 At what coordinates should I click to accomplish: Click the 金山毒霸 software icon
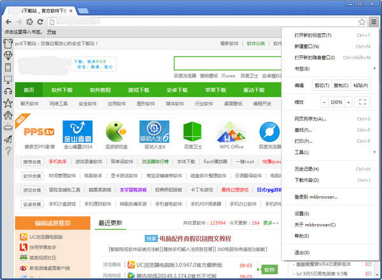tap(78, 131)
